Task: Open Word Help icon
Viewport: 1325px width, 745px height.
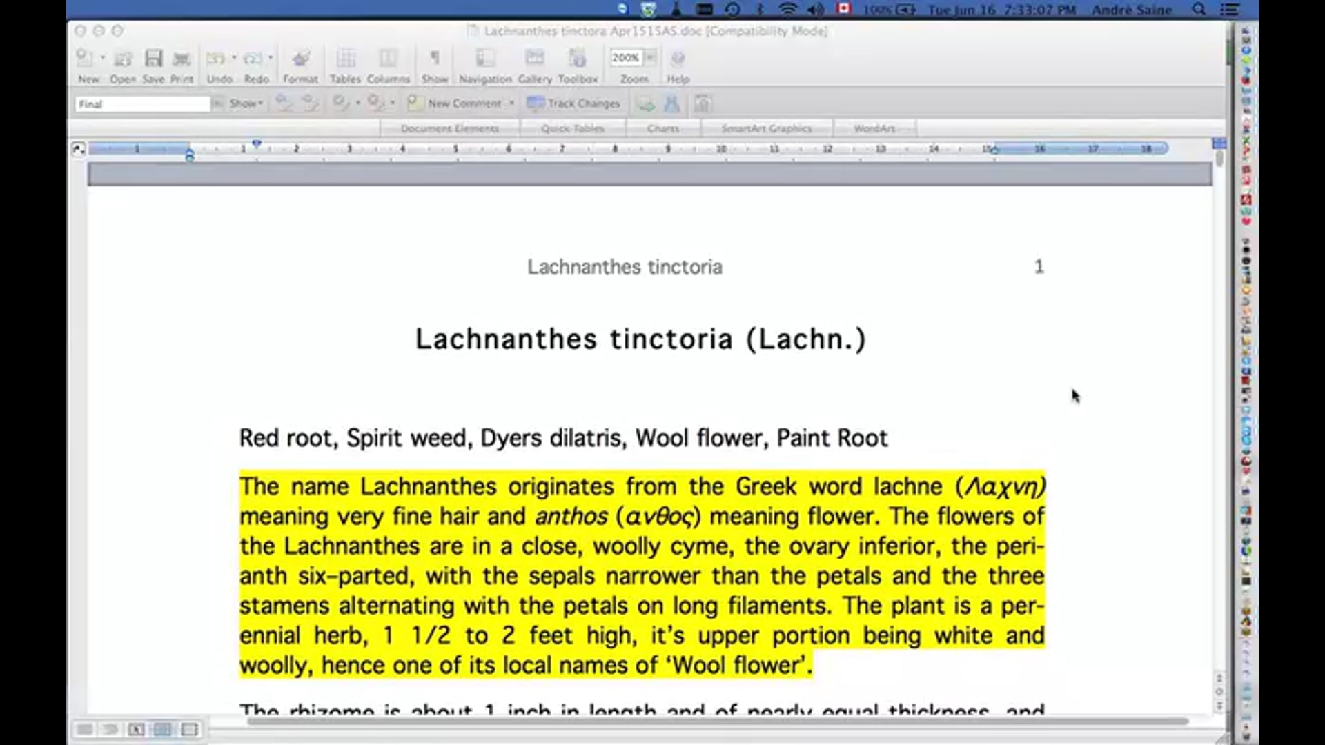Action: coord(678,59)
